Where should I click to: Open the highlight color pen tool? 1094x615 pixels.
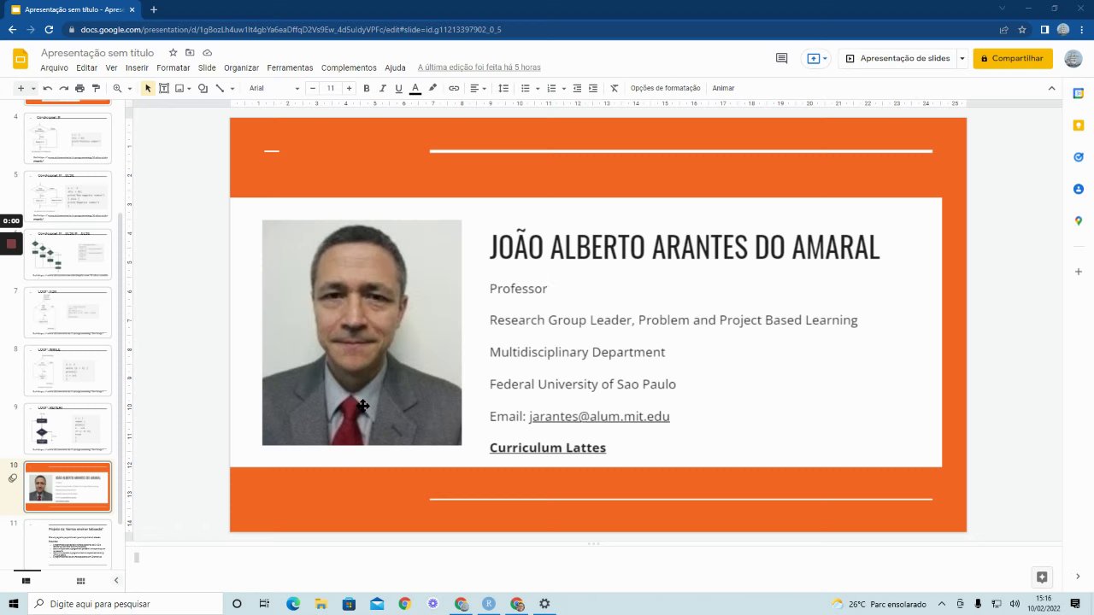pyautogui.click(x=432, y=88)
